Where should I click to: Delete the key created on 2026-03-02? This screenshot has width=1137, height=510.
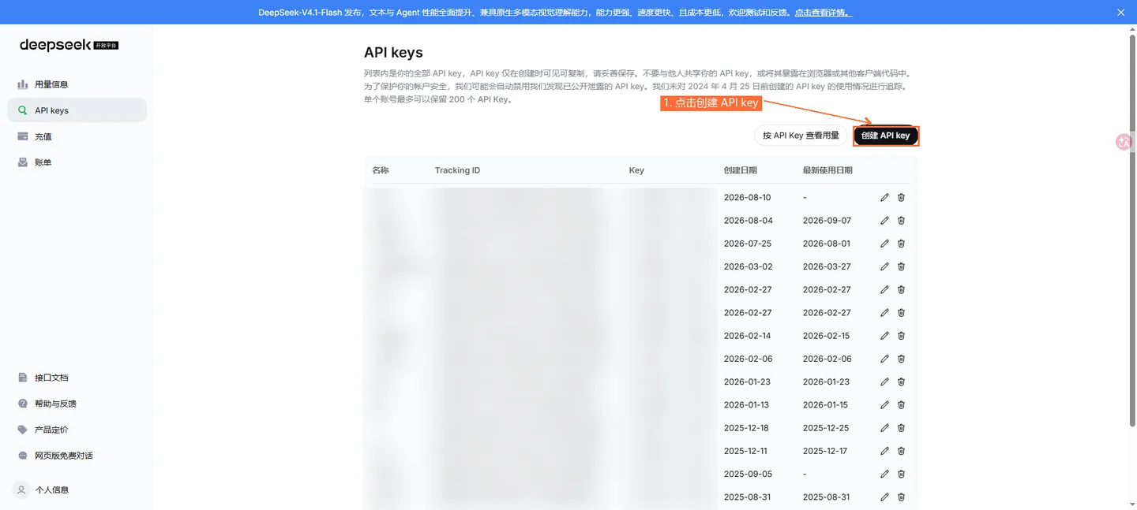pos(901,266)
